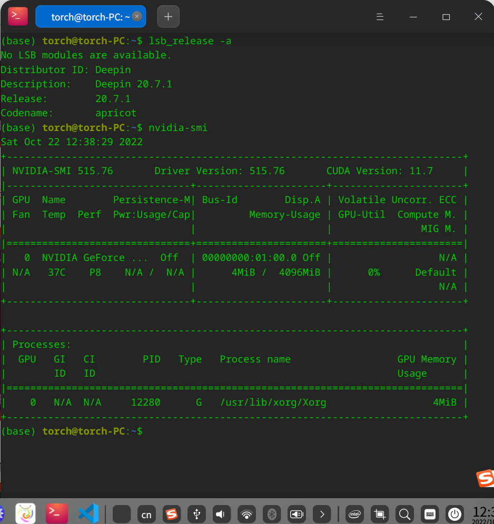494x524 pixels.
Task: Open the USB removable device menu
Action: (x=196, y=514)
